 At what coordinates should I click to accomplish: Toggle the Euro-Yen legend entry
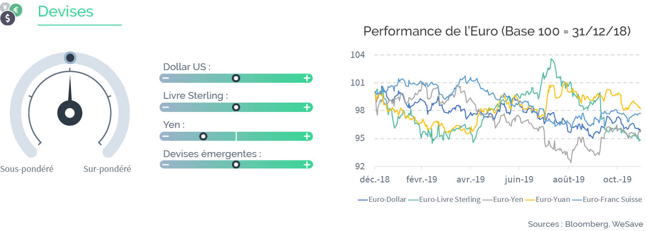click(x=503, y=200)
